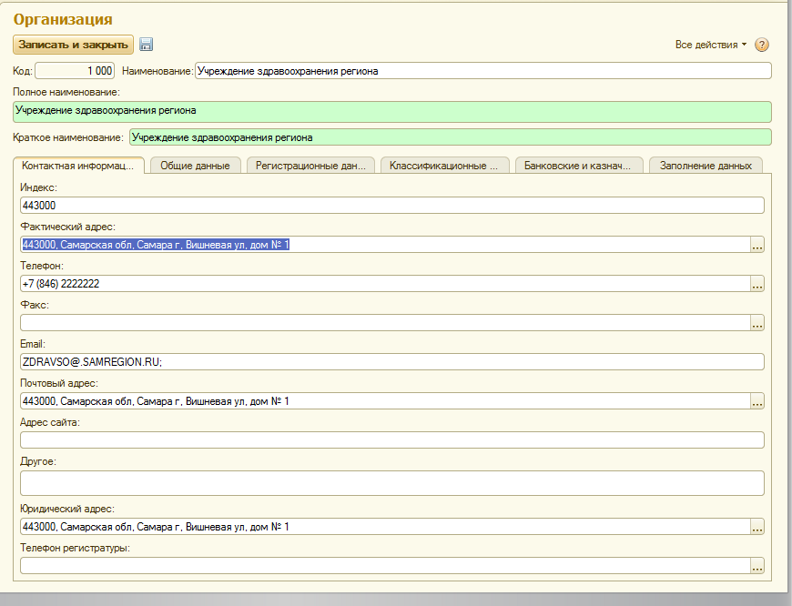Open the Заполнение данных tab
The image size is (792, 606).
[706, 166]
